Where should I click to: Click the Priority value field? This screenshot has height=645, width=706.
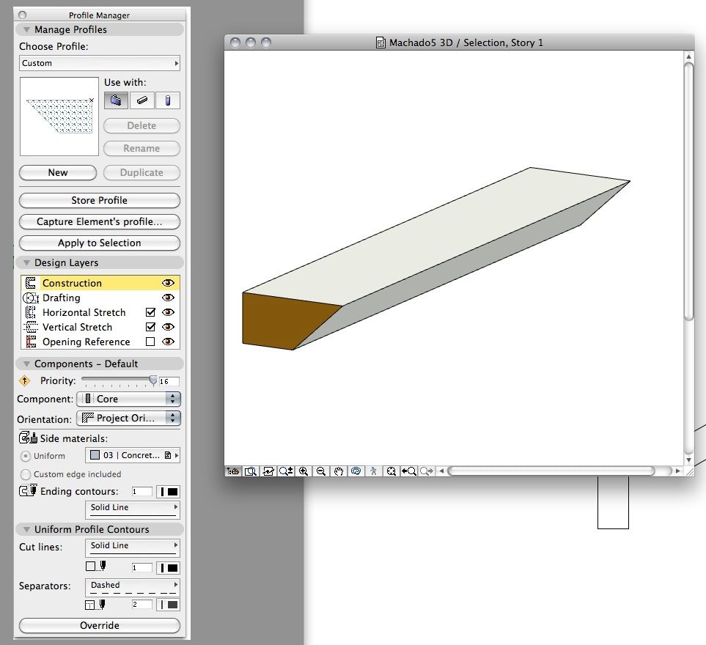coord(169,382)
